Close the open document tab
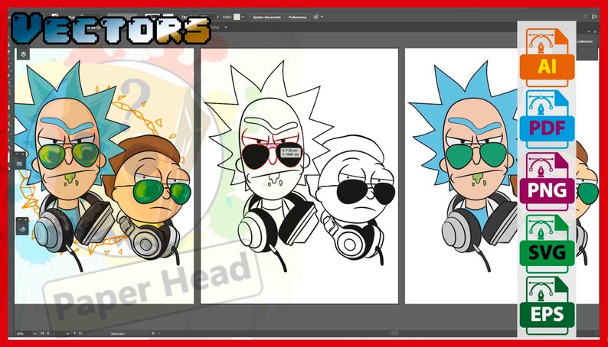The width and height of the screenshot is (608, 347). 226,27
